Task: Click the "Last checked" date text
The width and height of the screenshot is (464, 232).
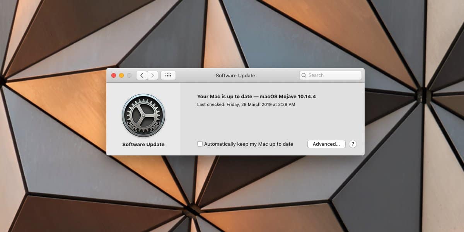Action: (246, 104)
